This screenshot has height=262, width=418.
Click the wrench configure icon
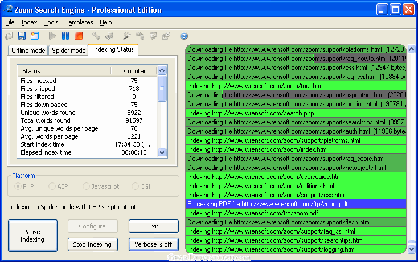coord(96,36)
